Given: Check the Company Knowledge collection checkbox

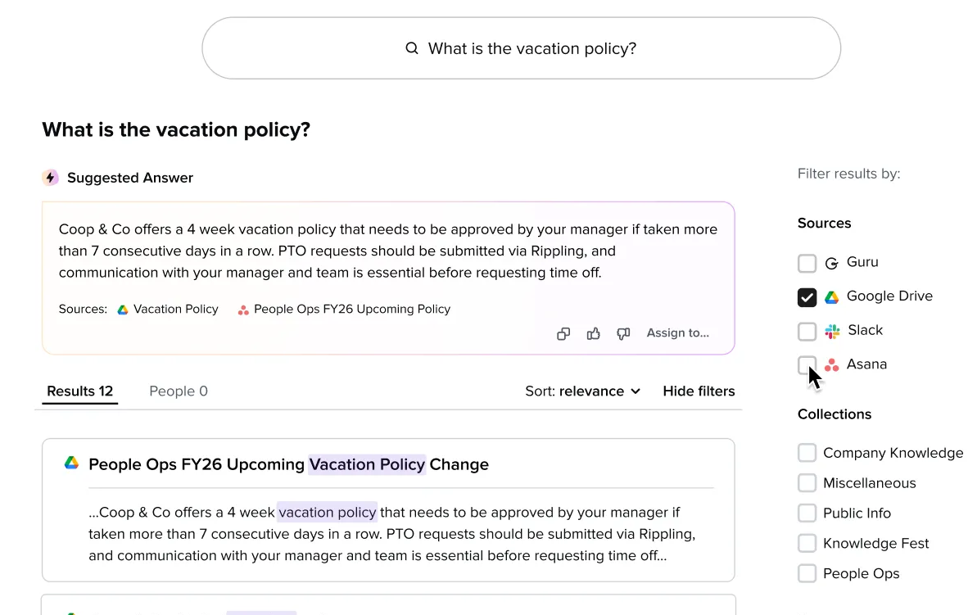Looking at the screenshot, I should [807, 453].
